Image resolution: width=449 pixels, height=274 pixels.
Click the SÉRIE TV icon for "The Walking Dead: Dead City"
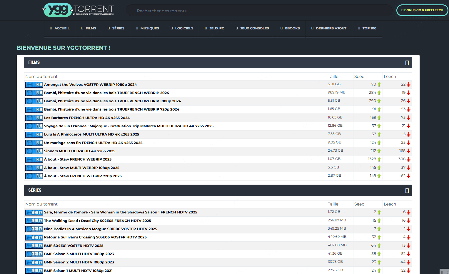click(x=34, y=220)
